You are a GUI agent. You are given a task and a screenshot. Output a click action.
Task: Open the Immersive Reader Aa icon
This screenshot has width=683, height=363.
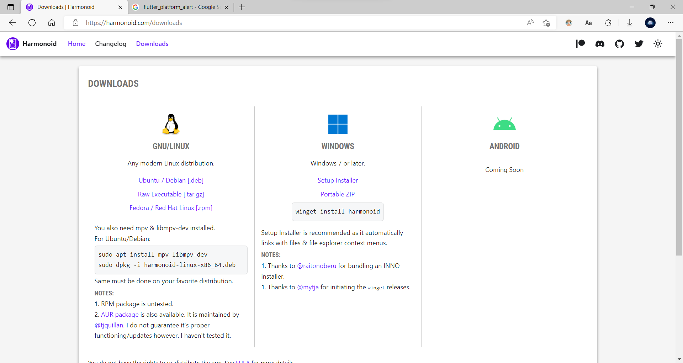click(588, 23)
